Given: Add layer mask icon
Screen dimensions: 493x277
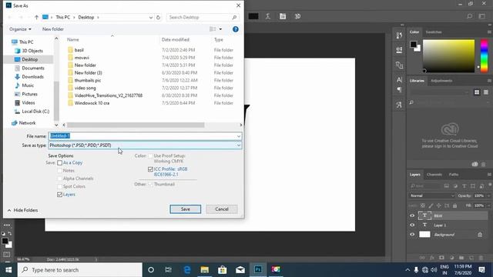Looking at the screenshot, I should [441, 258].
